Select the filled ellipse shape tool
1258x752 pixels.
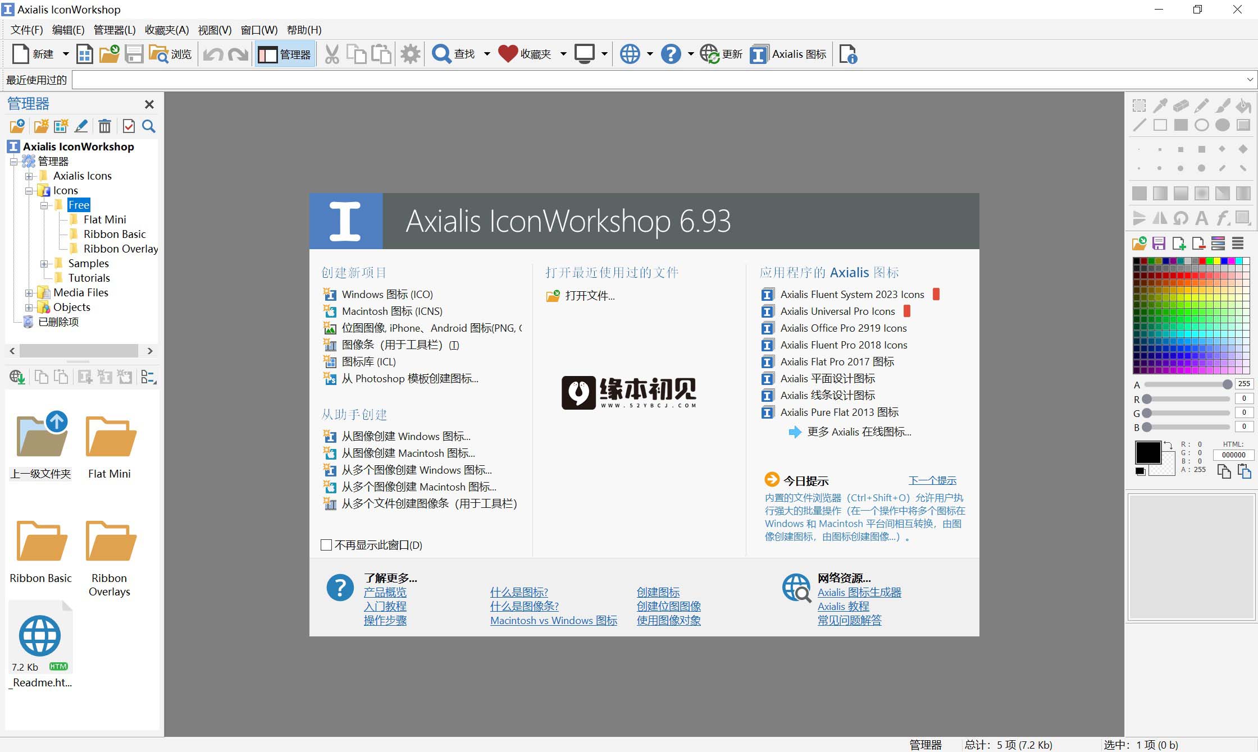1222,125
